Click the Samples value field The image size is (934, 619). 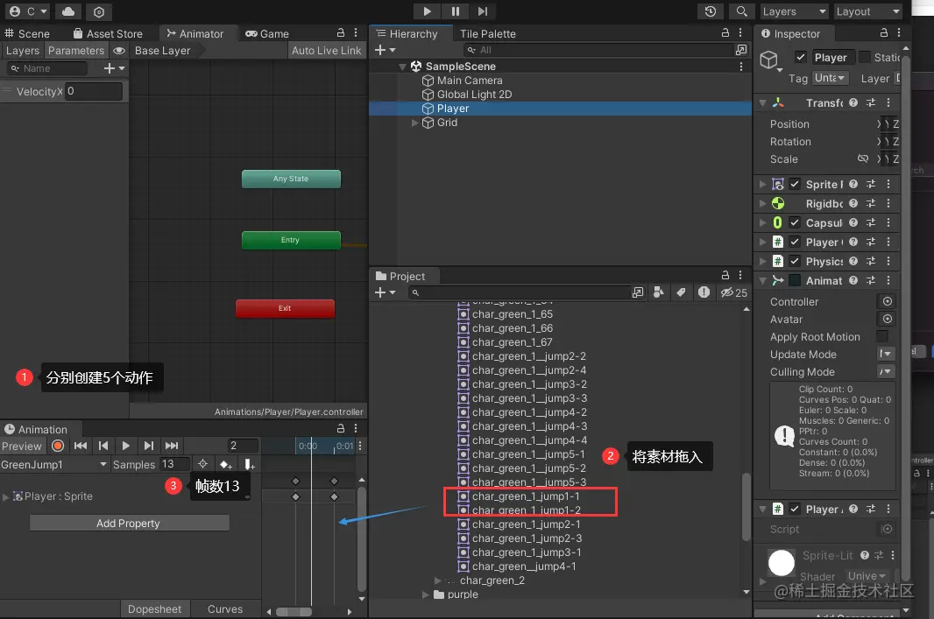pyautogui.click(x=174, y=464)
